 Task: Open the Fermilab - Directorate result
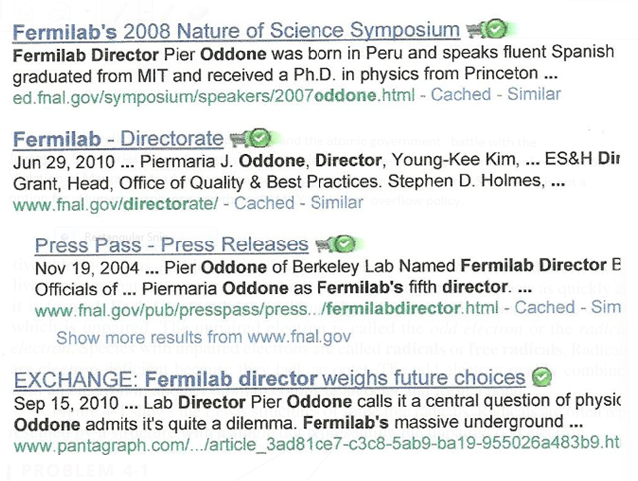117,138
